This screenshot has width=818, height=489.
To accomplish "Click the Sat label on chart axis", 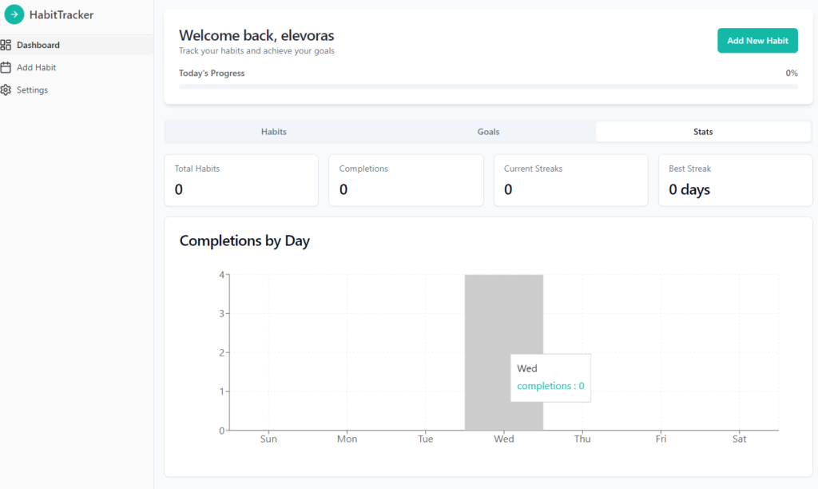I will pyautogui.click(x=740, y=439).
